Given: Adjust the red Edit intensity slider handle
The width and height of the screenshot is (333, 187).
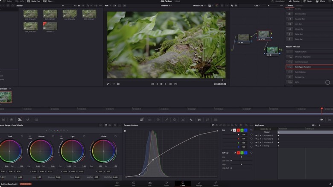Looking at the screenshot, I should [239, 139].
